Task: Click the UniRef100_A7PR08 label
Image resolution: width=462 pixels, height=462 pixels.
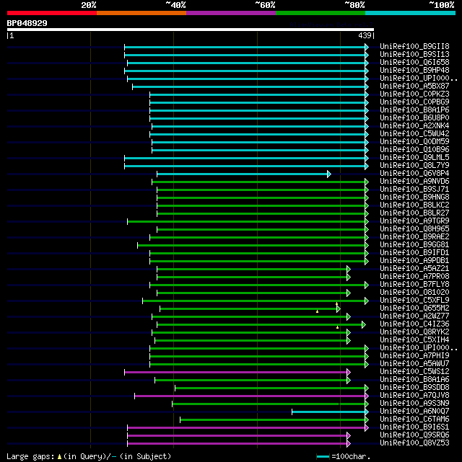Action: point(414,277)
